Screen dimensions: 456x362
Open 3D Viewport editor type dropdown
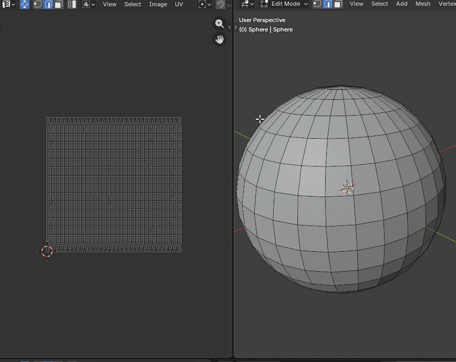point(247,4)
